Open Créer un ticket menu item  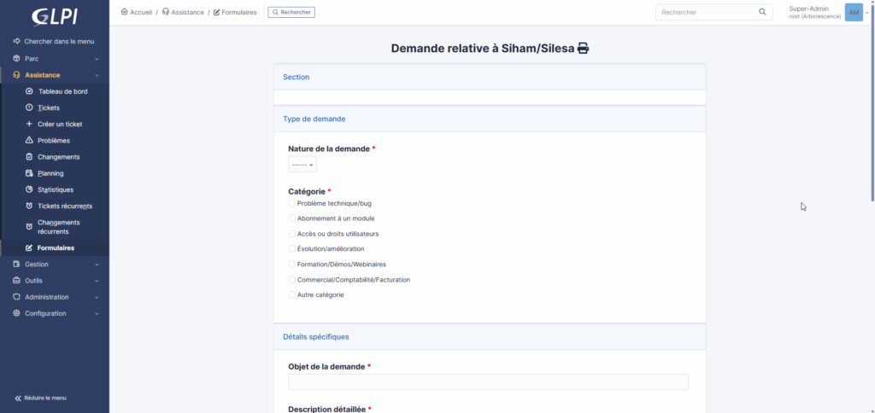(x=60, y=124)
